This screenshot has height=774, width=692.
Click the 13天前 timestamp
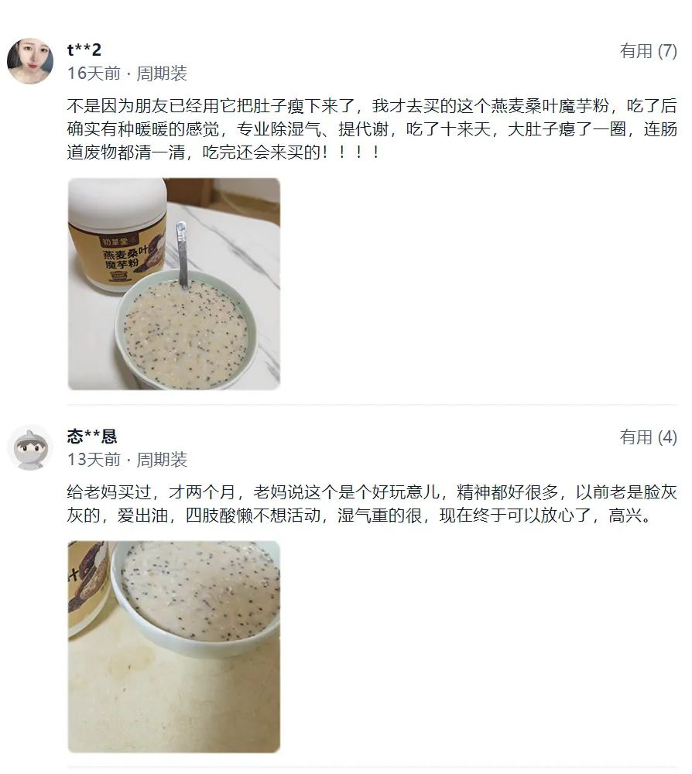click(x=94, y=460)
